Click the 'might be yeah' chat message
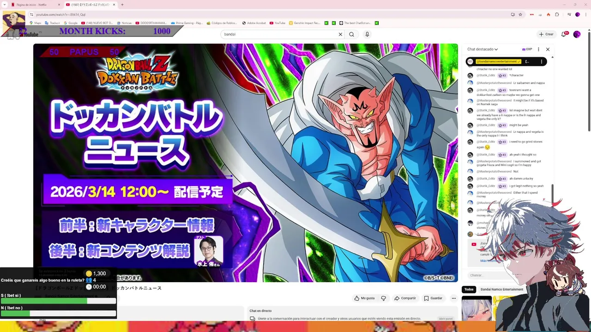591x332 pixels. click(x=519, y=125)
